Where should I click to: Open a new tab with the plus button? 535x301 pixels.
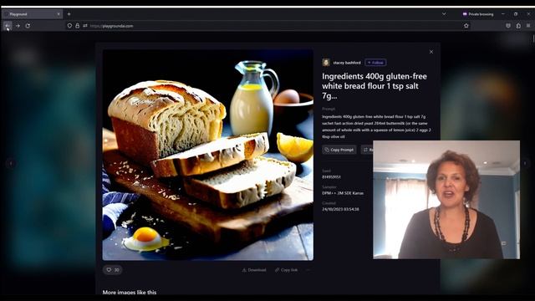coord(69,14)
